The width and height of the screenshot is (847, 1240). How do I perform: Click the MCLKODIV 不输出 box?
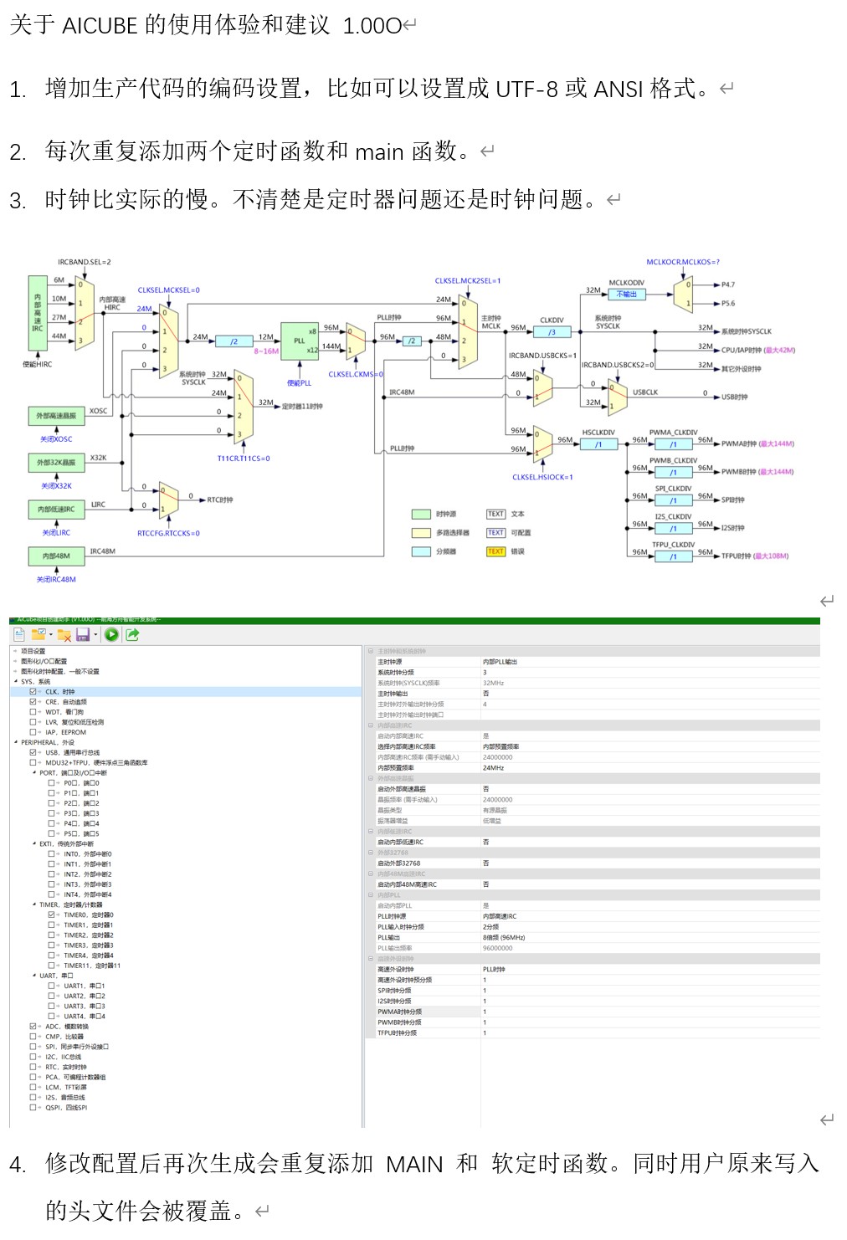pyautogui.click(x=626, y=295)
